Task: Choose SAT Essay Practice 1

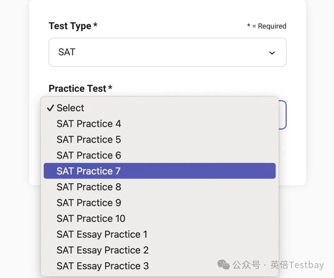Action: pos(102,234)
